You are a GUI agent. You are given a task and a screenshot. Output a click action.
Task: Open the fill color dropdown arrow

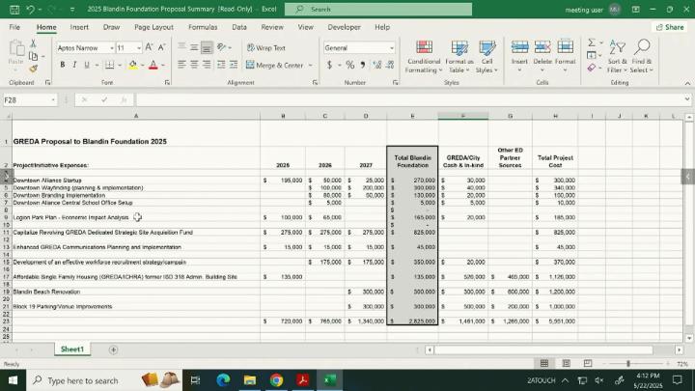point(142,66)
